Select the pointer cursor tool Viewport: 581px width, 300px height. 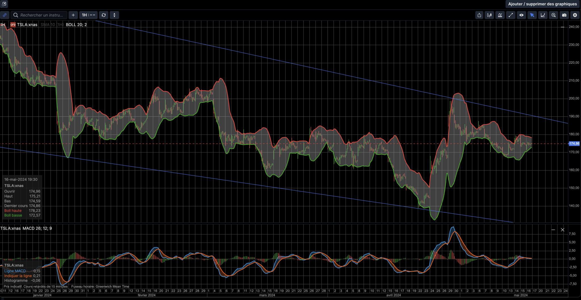click(x=532, y=15)
